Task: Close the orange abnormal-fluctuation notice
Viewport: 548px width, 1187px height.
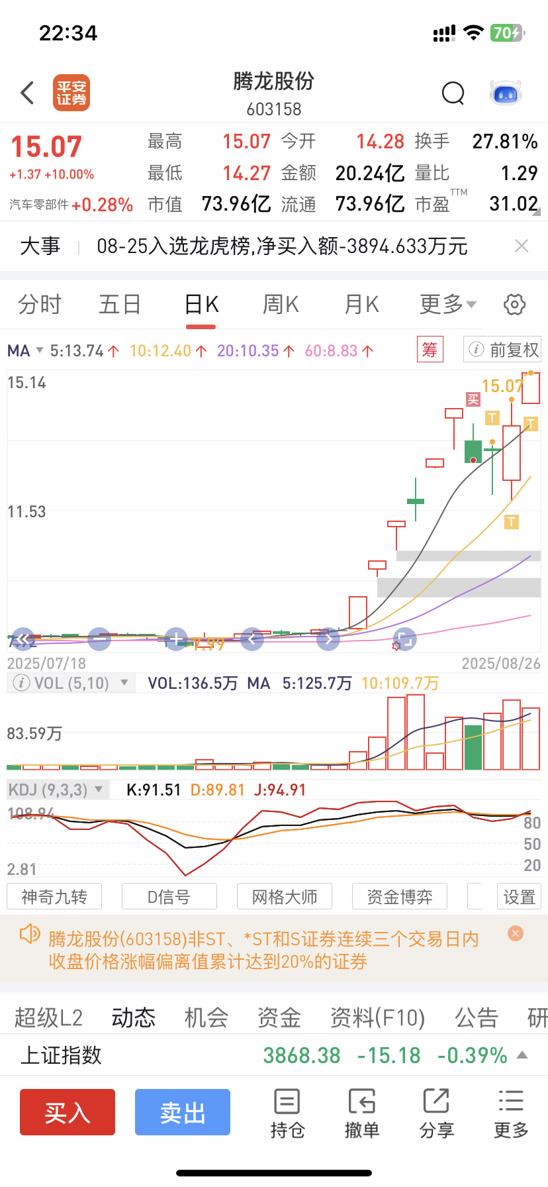Action: point(516,933)
